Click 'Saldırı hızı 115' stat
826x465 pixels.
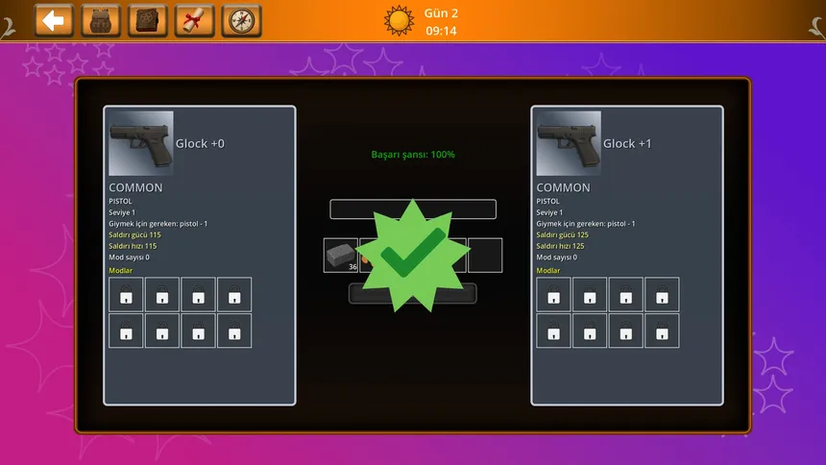[133, 246]
